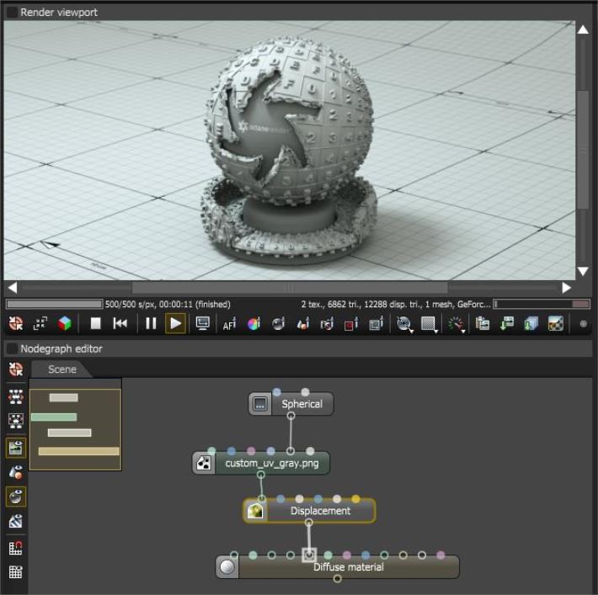Toggle material preview in nodegraph sidebar
Viewport: 598px width, 595px height.
tap(16, 497)
